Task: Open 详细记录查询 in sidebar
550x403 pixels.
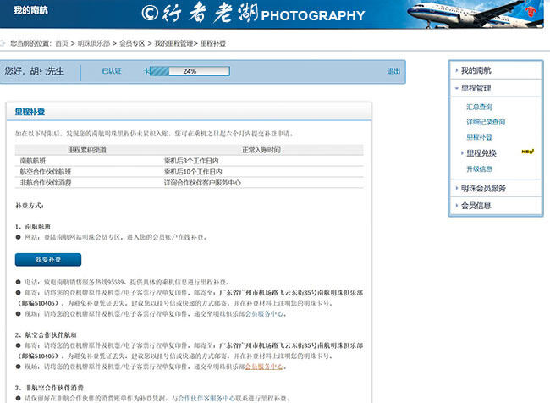Action: [486, 122]
